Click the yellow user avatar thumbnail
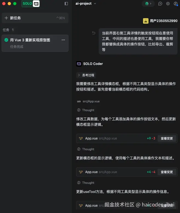Screen dimensions: 180x213 [146, 21]
